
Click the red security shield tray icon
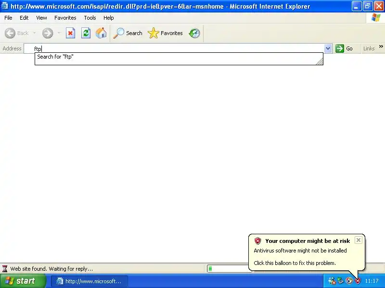click(x=358, y=281)
